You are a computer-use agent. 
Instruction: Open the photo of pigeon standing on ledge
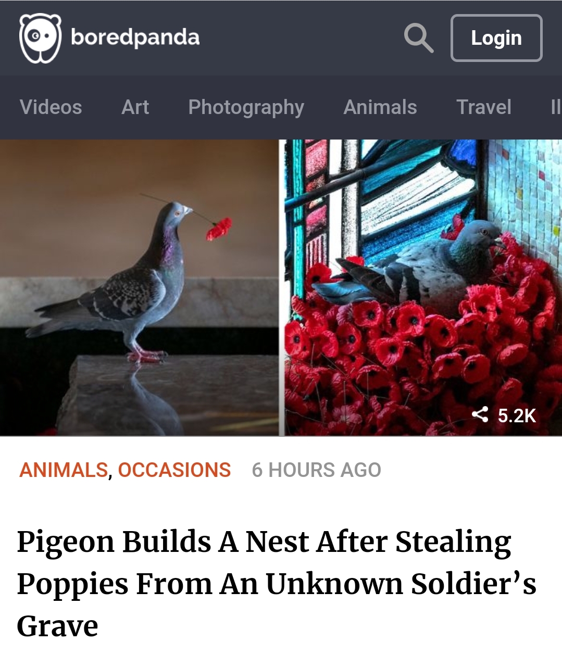(x=139, y=287)
